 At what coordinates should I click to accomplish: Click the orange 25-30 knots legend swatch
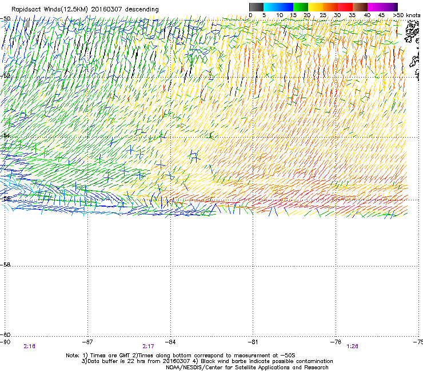click(330, 7)
